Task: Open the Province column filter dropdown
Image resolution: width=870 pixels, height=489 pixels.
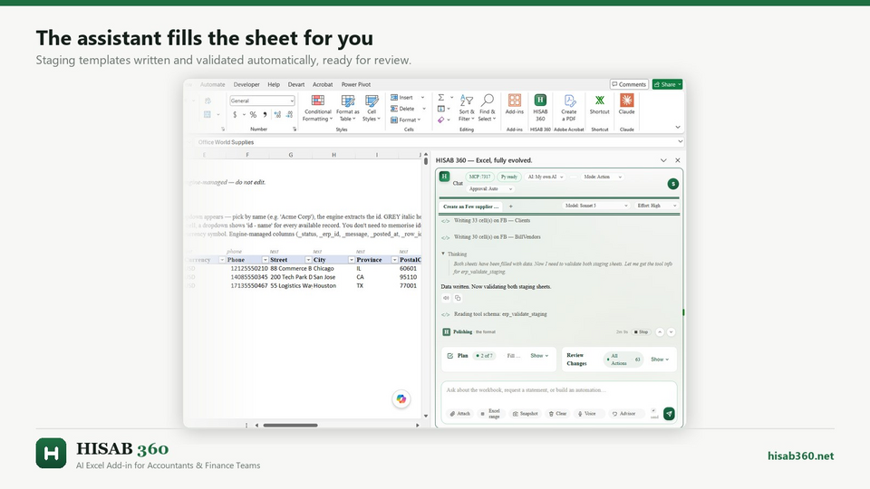Action: [394, 260]
